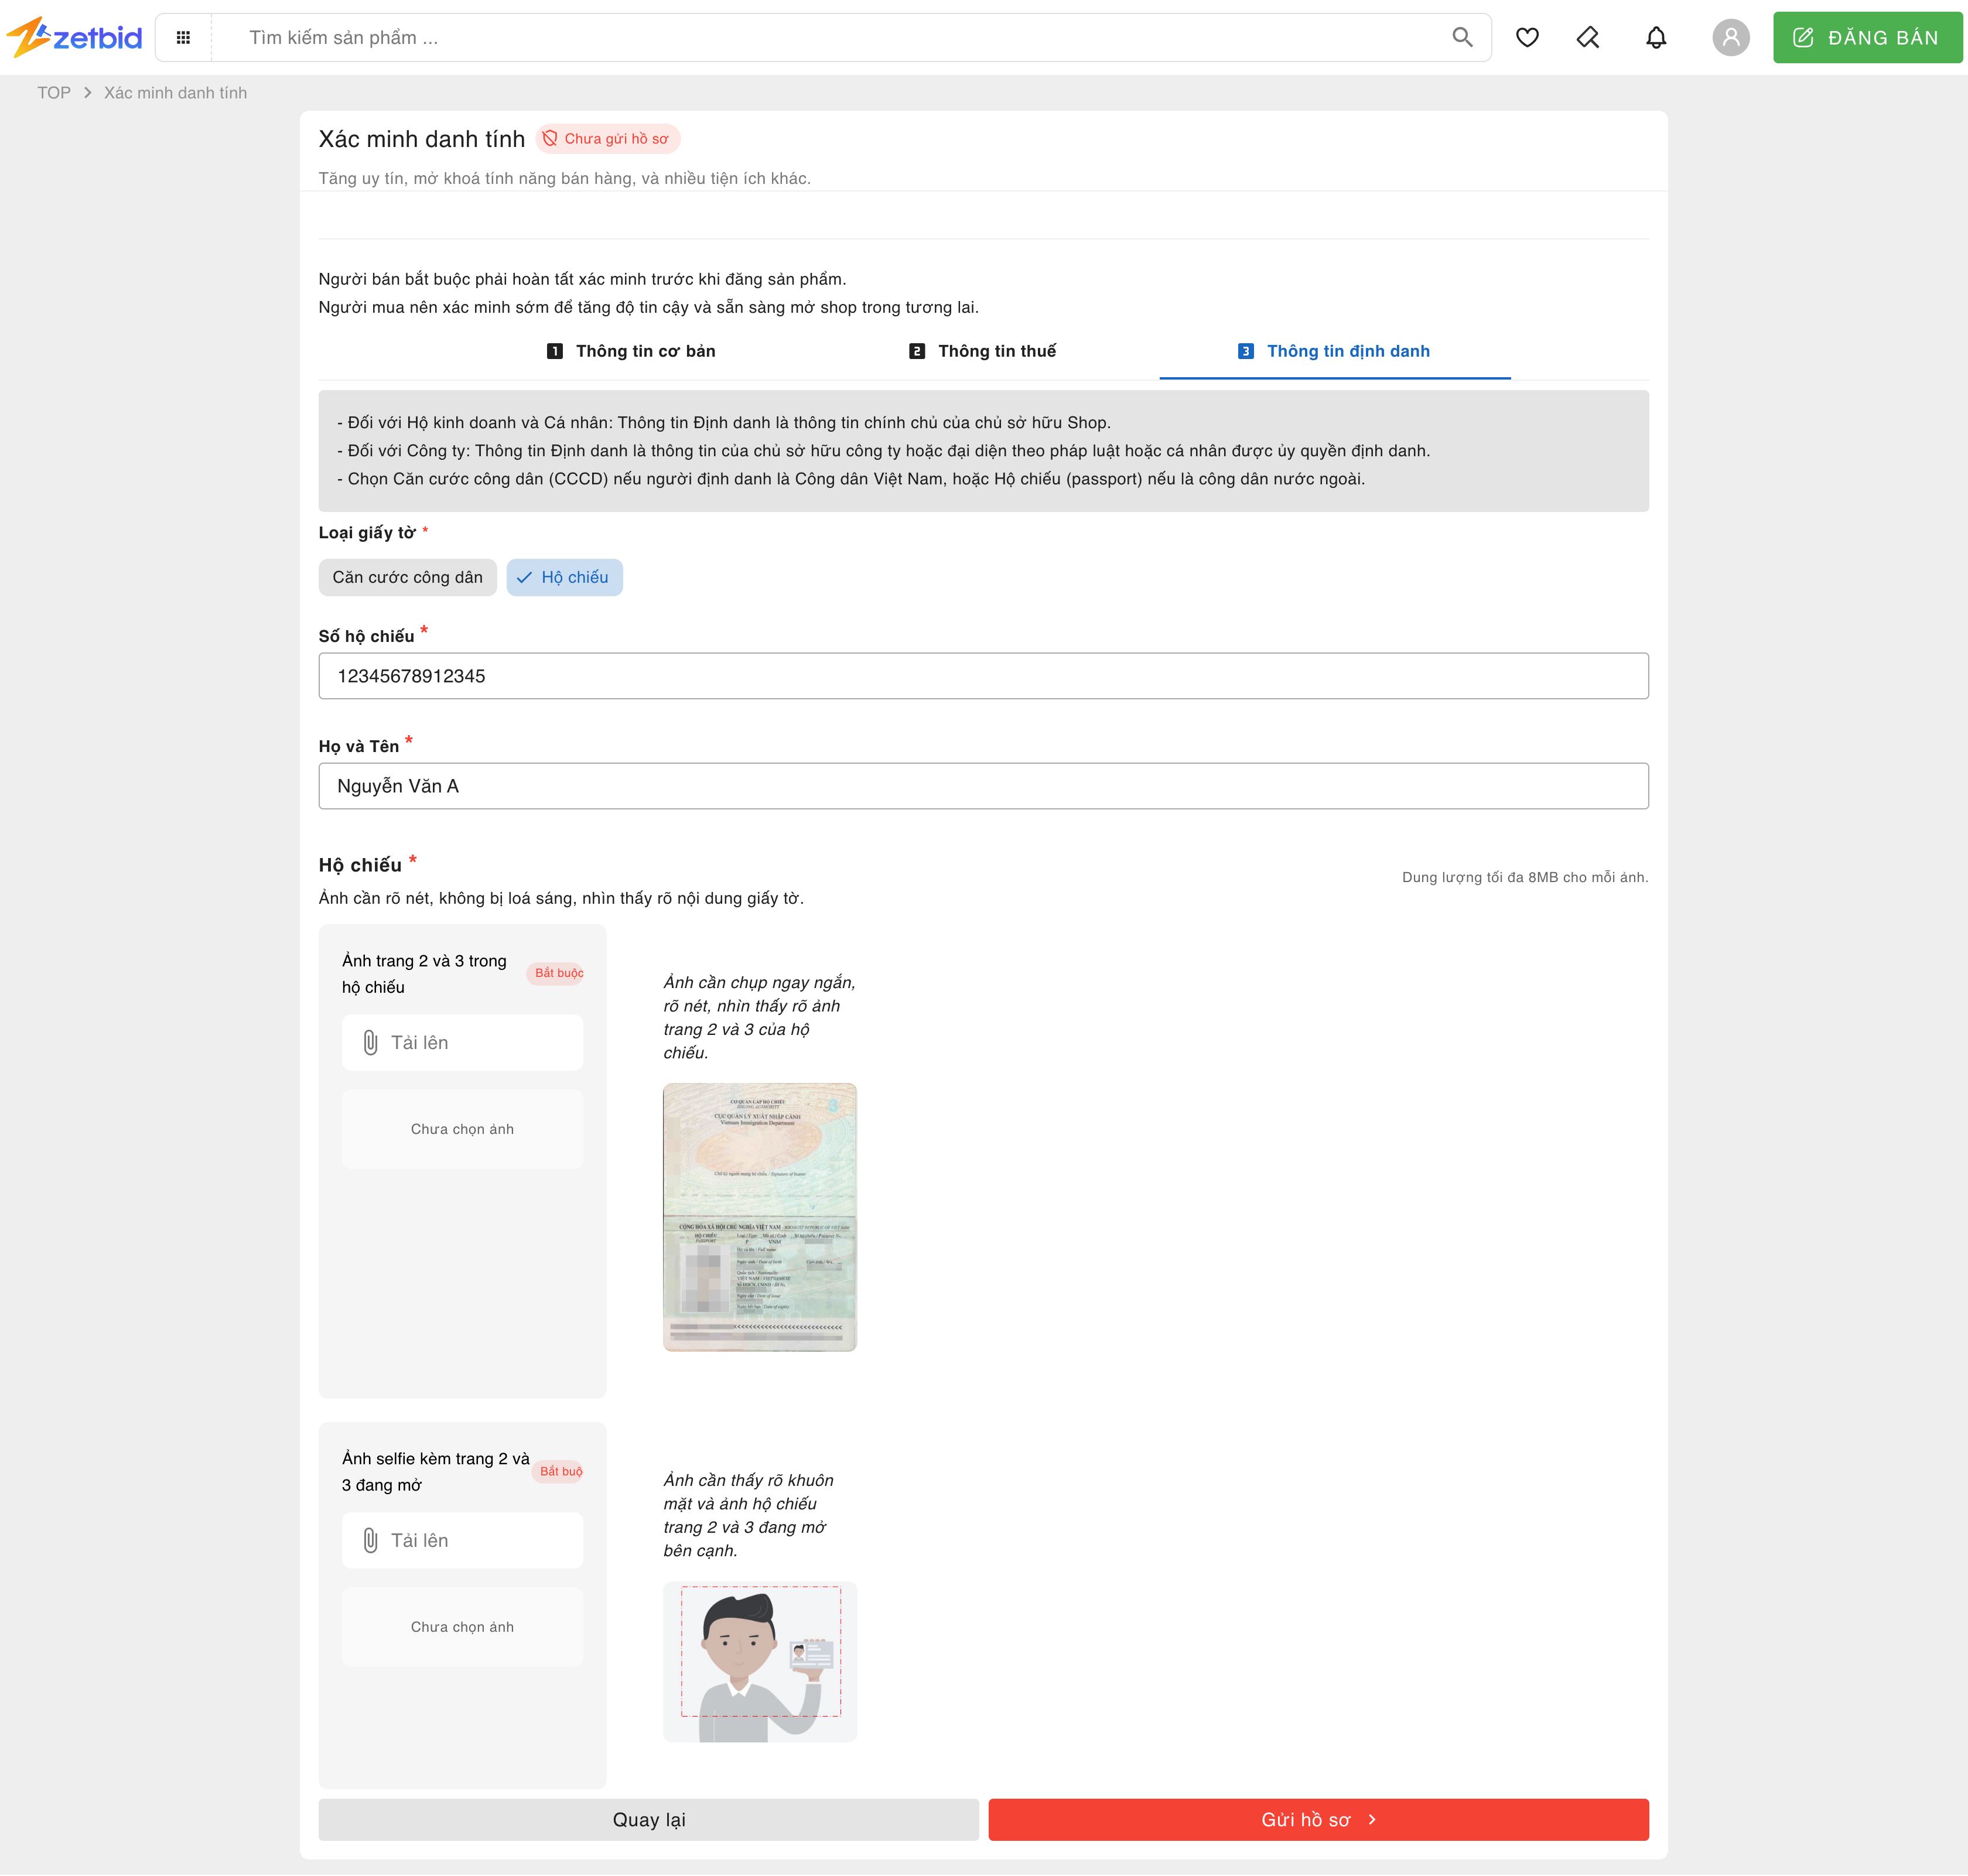This screenshot has height=1876, width=1968.
Task: Click the 'Loại giấy tờ' label
Action: (367, 533)
